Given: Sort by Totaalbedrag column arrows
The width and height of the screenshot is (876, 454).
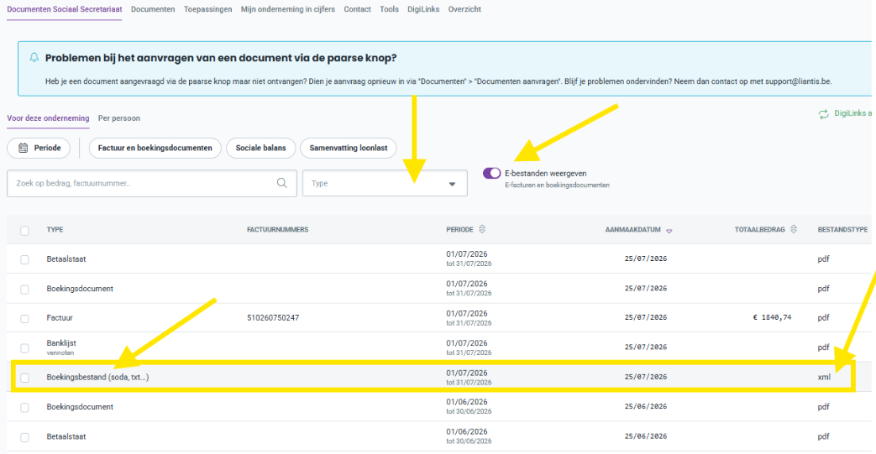Looking at the screenshot, I should click(x=794, y=229).
